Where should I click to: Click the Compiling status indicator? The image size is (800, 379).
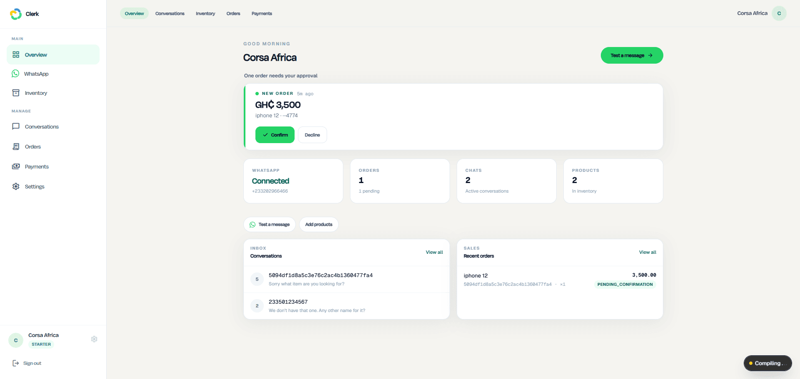point(768,363)
